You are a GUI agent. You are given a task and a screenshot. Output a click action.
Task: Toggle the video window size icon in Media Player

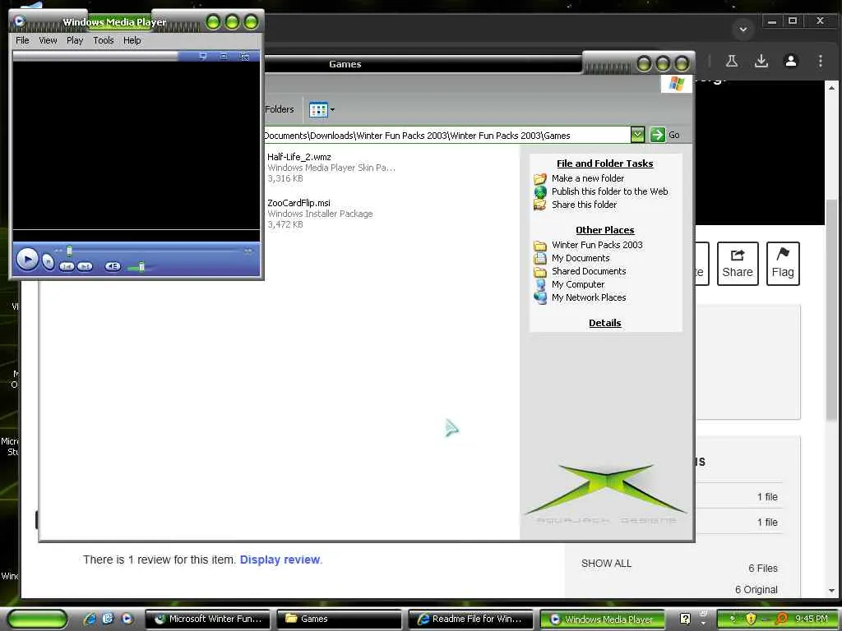tap(224, 56)
